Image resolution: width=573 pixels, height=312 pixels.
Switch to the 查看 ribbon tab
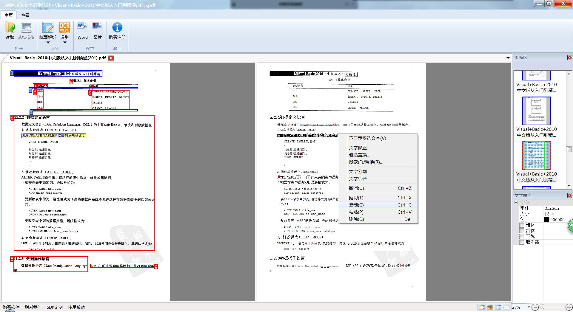coord(25,15)
